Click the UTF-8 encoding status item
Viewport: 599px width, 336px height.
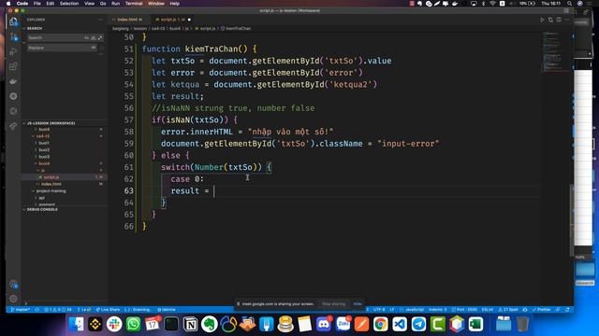pos(379,310)
